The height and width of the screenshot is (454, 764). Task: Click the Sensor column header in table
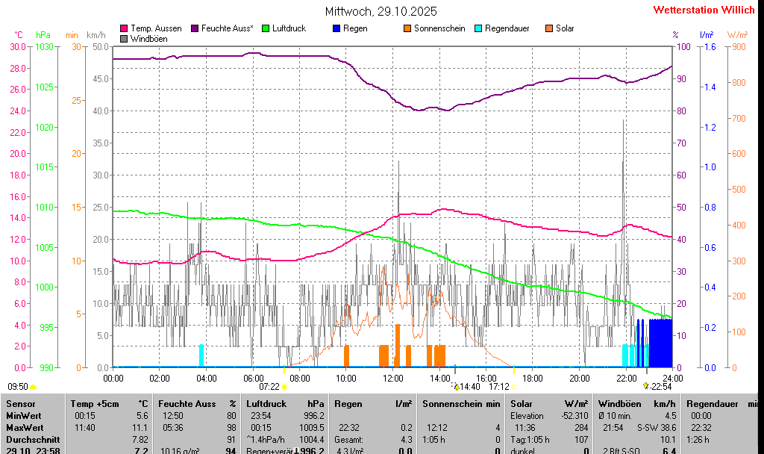click(x=21, y=404)
